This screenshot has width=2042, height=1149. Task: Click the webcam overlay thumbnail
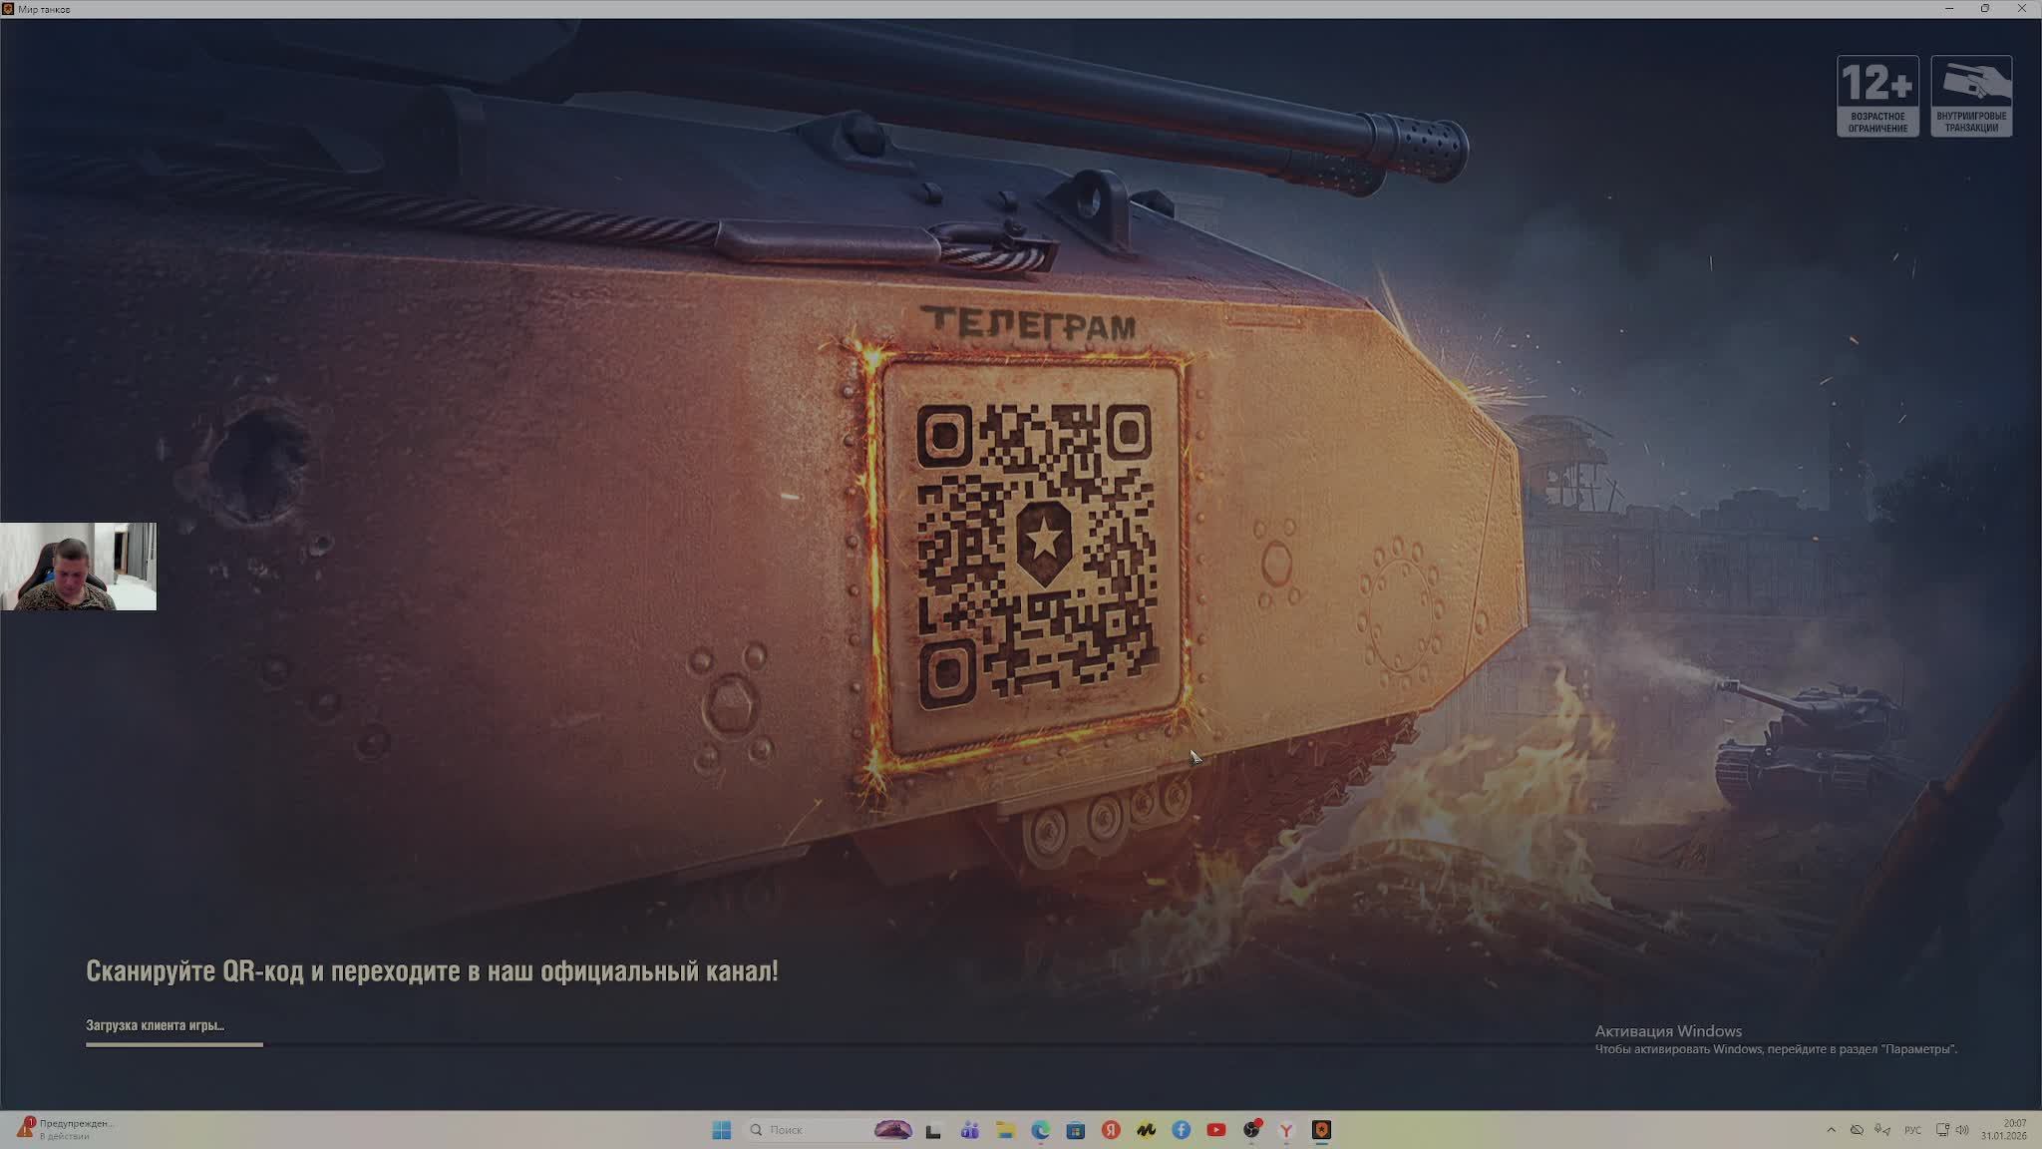tap(78, 567)
